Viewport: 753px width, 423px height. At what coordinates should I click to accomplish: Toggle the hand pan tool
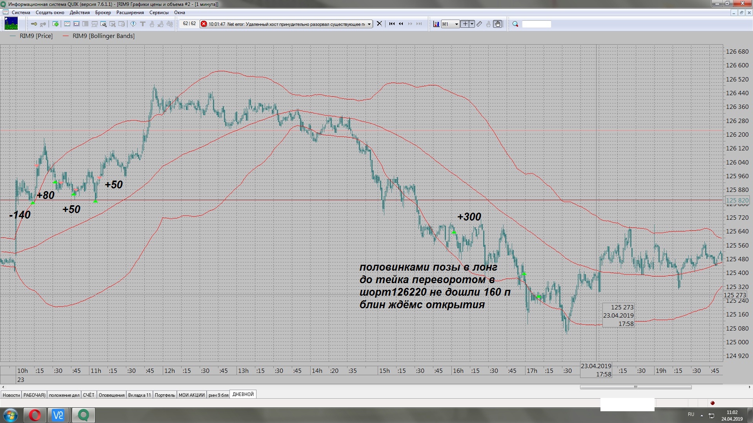point(497,24)
